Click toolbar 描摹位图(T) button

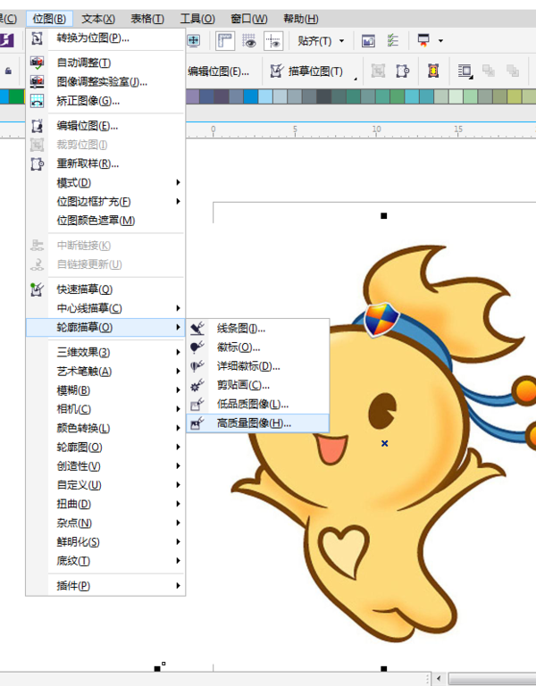pyautogui.click(x=306, y=71)
